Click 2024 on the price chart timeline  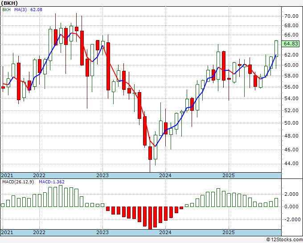point(165,175)
